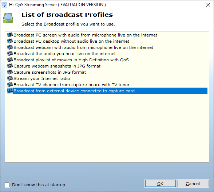Click the number 5 profile icon for movie playlist
The image size is (214, 192).
tap(10, 59)
